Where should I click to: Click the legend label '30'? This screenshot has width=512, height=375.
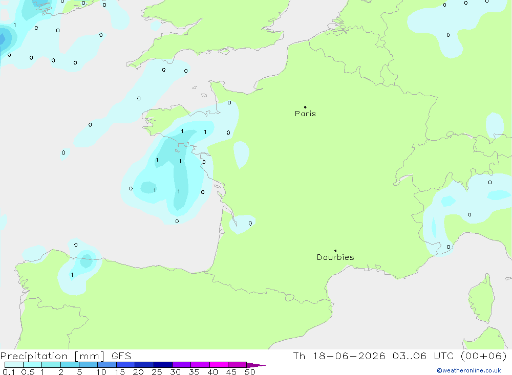(176, 372)
